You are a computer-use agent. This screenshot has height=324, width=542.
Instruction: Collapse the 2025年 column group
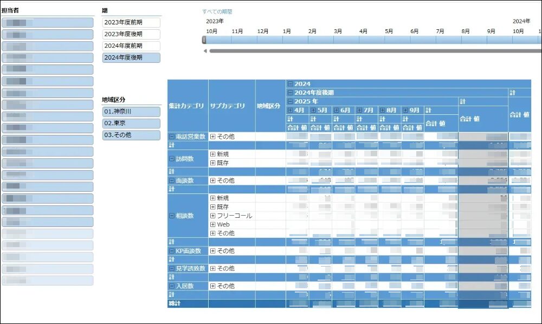pyautogui.click(x=290, y=101)
